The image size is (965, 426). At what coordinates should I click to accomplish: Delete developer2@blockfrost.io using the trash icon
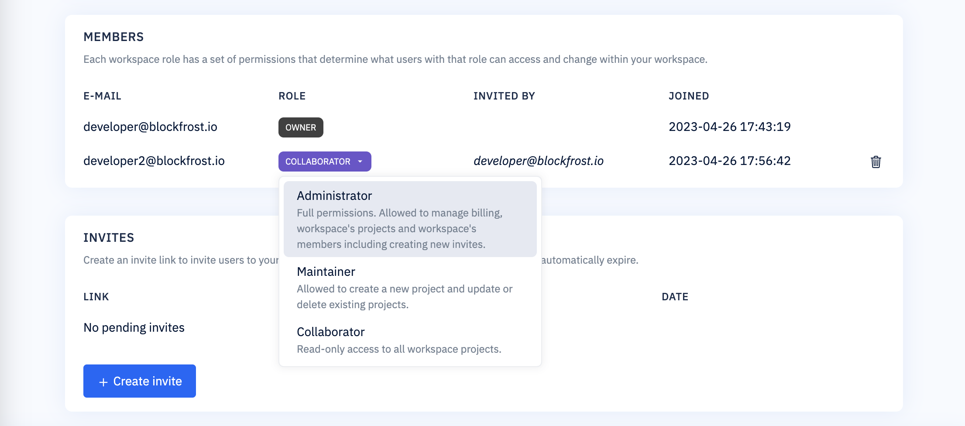click(876, 161)
